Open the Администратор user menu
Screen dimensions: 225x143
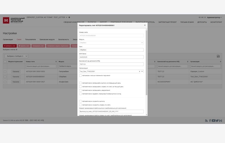click(x=214, y=17)
